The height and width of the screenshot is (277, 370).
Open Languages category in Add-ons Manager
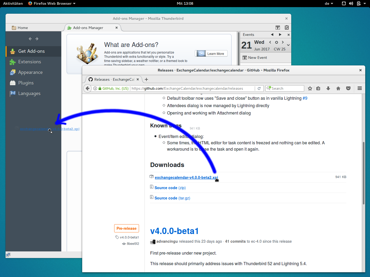click(x=34, y=93)
